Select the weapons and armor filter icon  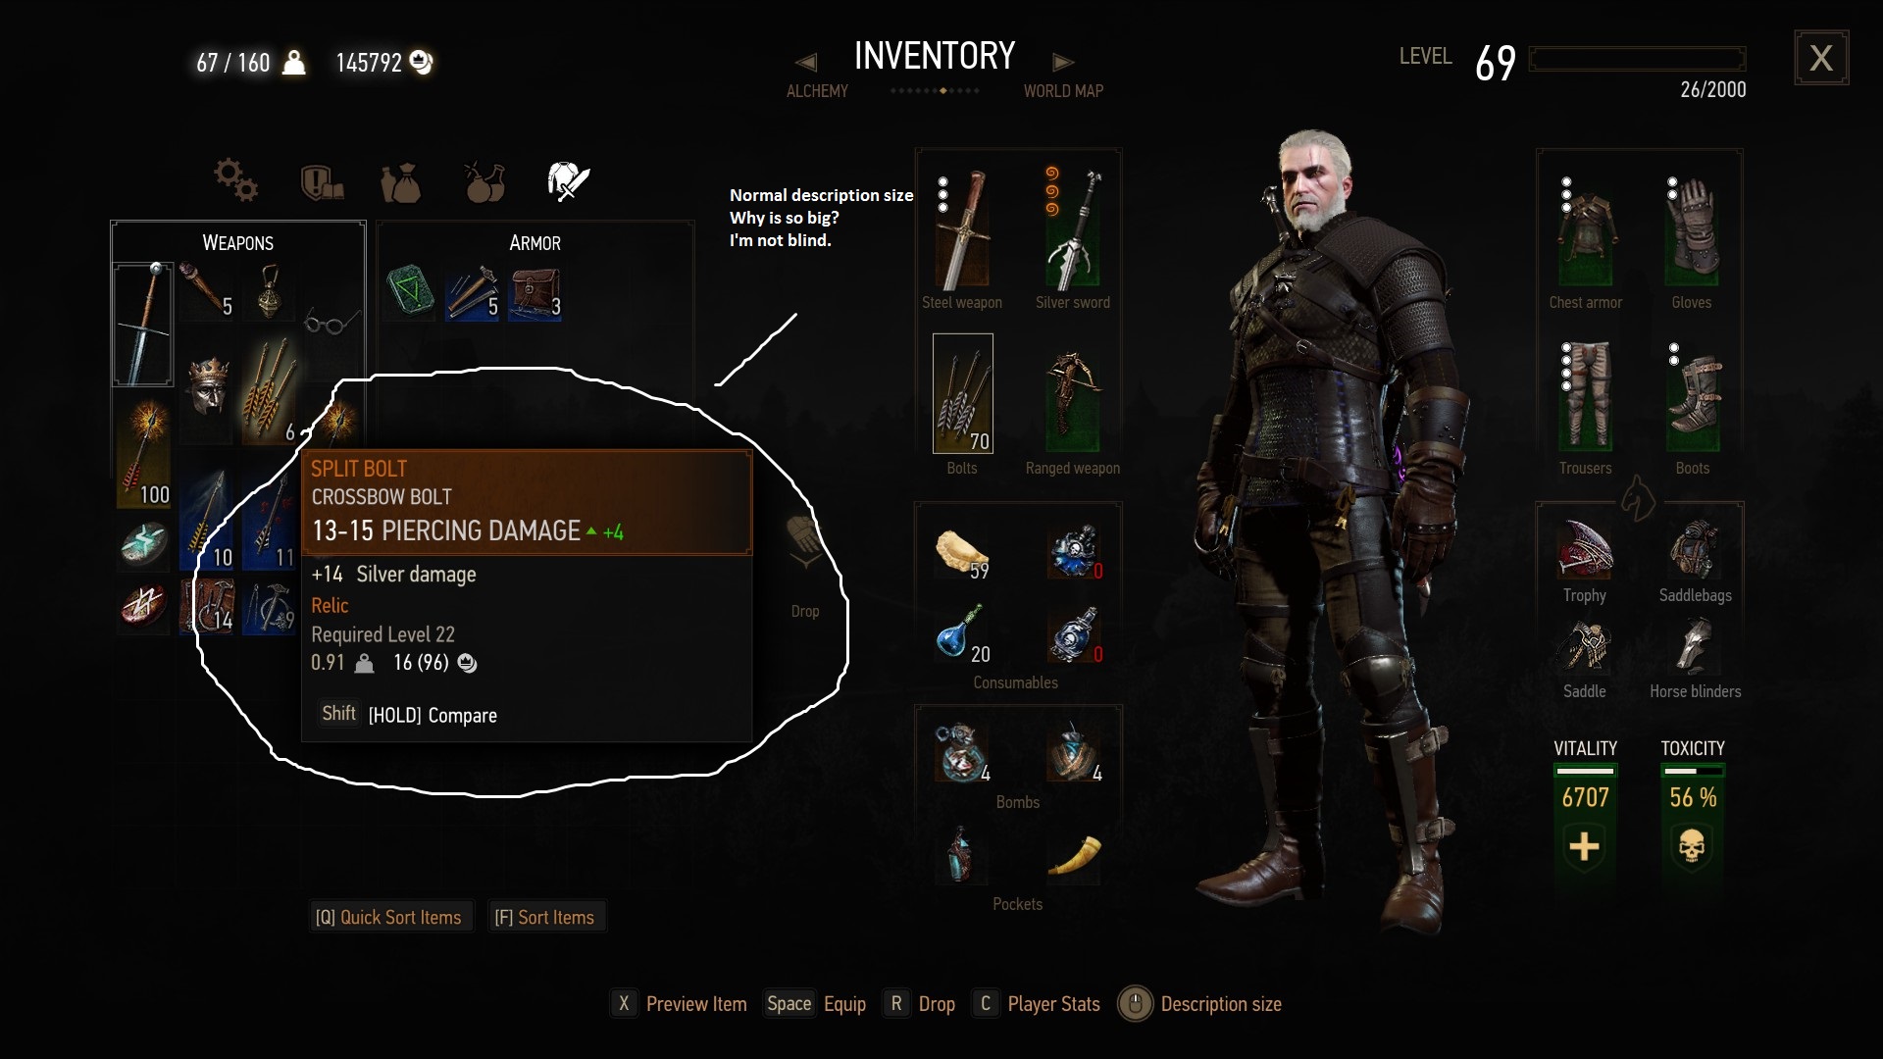point(568,181)
